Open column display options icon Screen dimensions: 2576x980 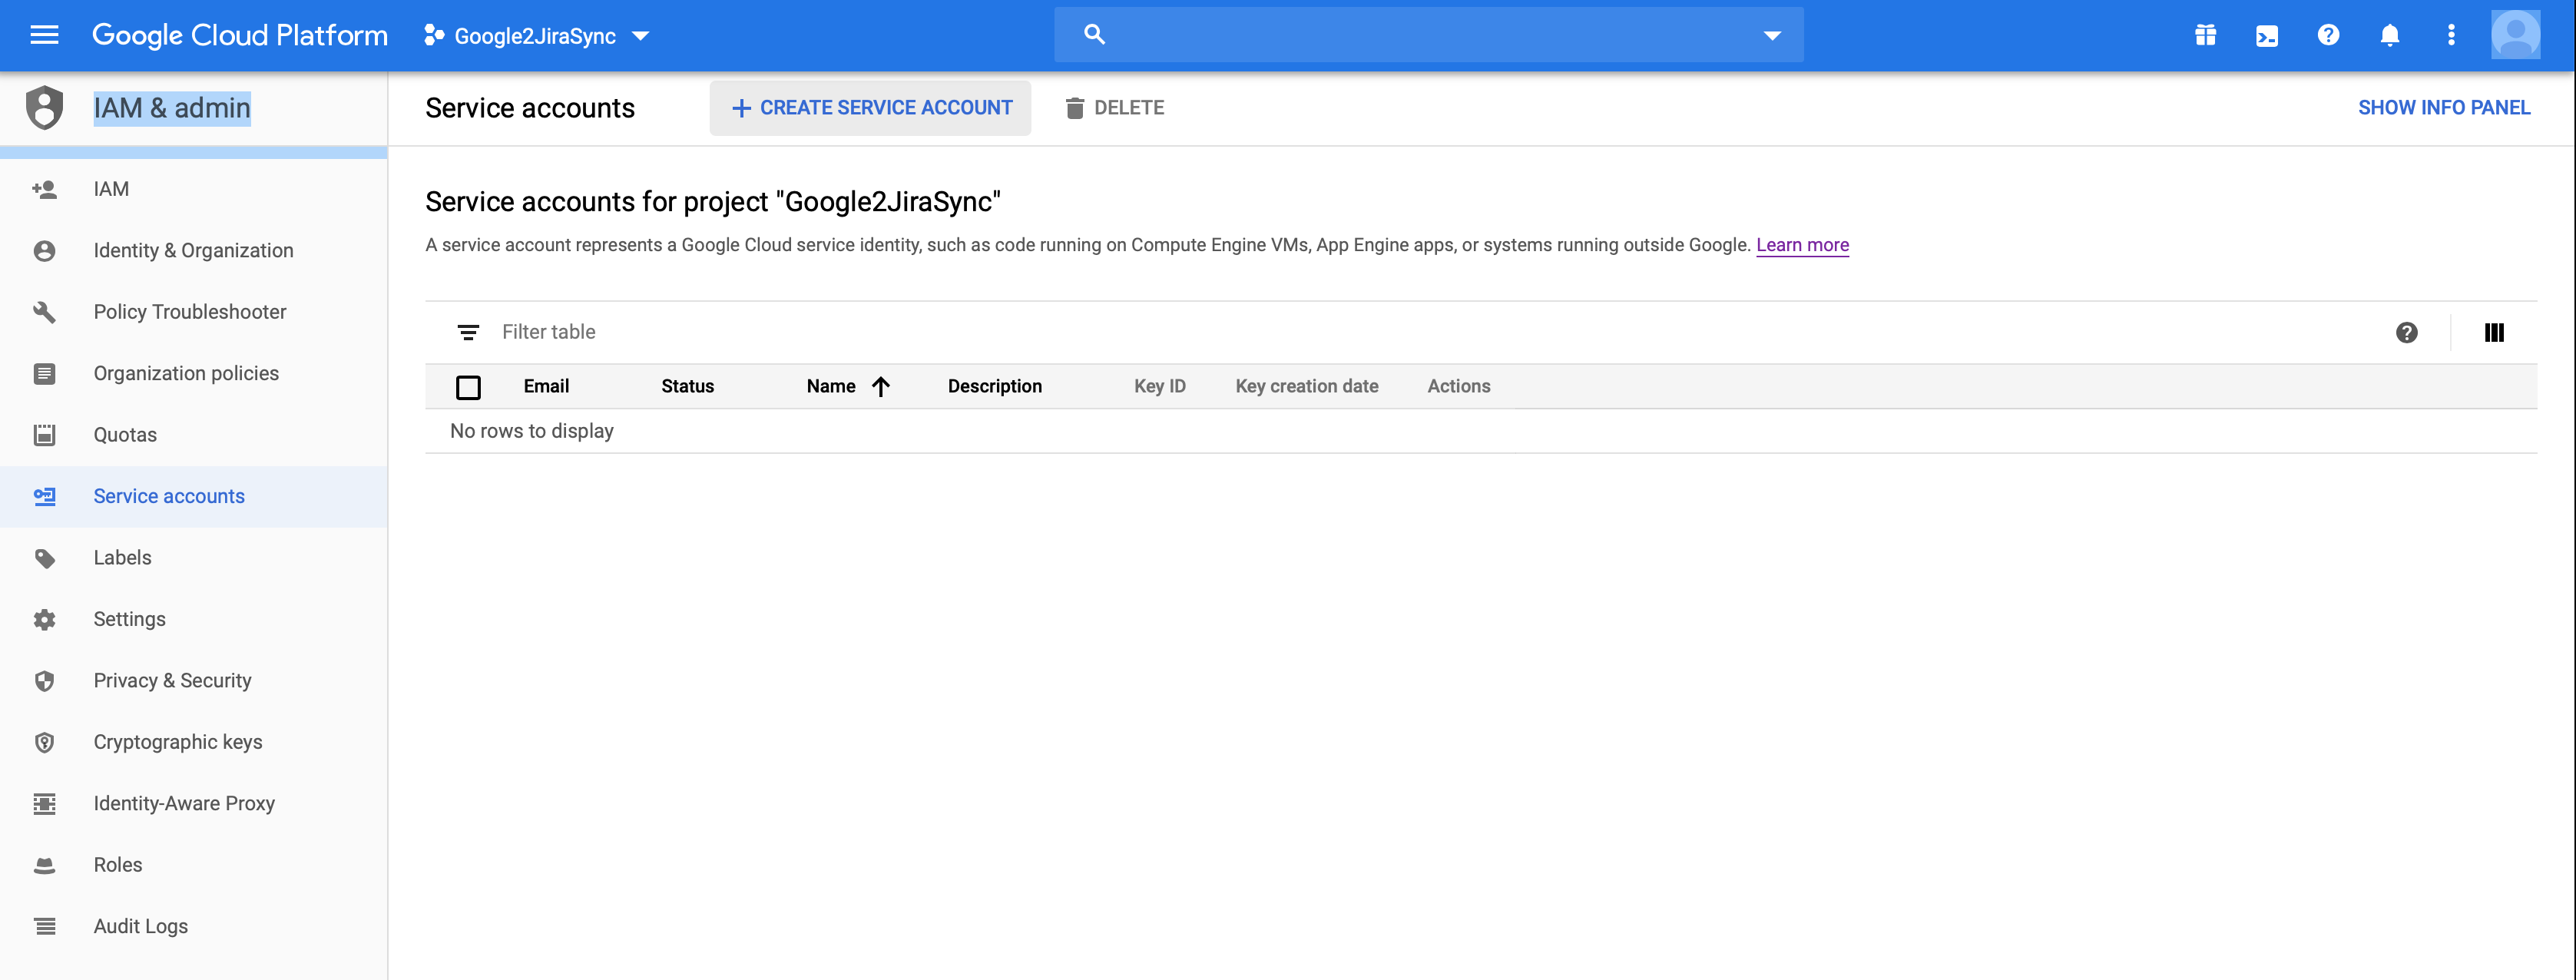coord(2493,333)
